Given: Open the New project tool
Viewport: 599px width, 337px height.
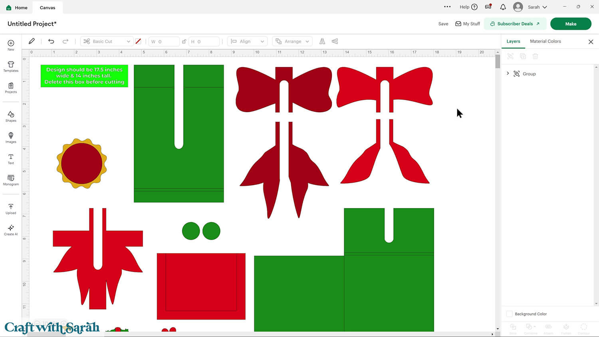Looking at the screenshot, I should pyautogui.click(x=11, y=45).
